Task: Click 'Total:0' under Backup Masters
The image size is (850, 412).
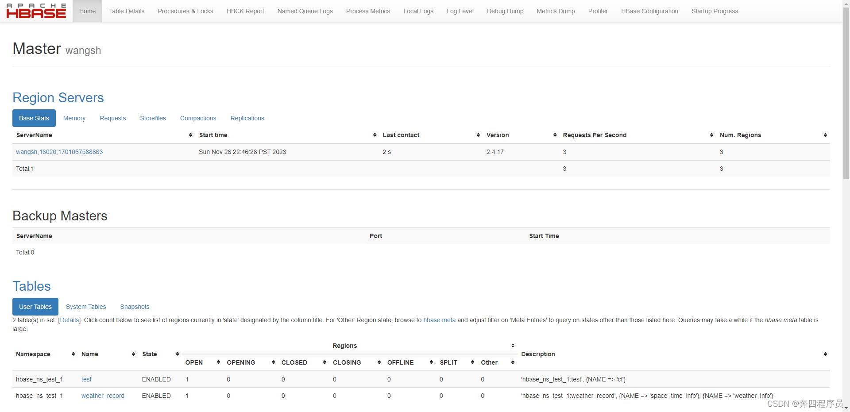Action: [x=25, y=252]
